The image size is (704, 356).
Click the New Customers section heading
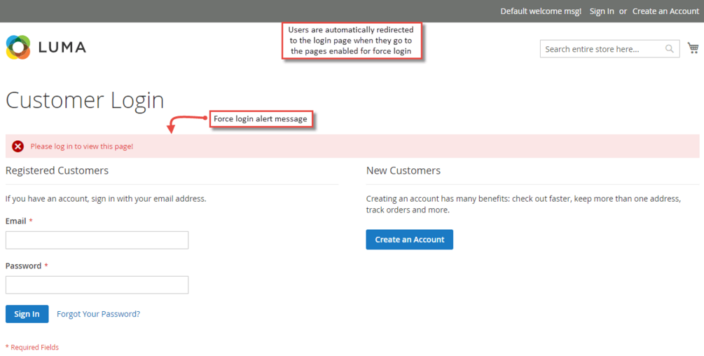tap(403, 170)
